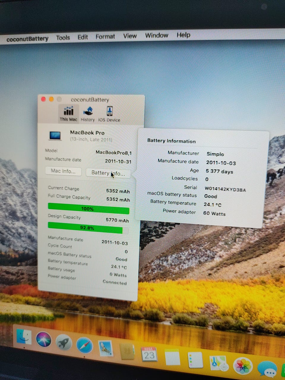
Task: Select the Full Charge Capacity label
Action: pyautogui.click(x=69, y=197)
